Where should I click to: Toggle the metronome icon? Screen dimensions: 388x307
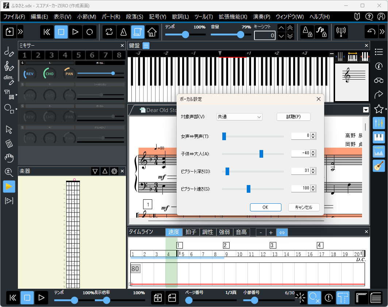[123, 32]
